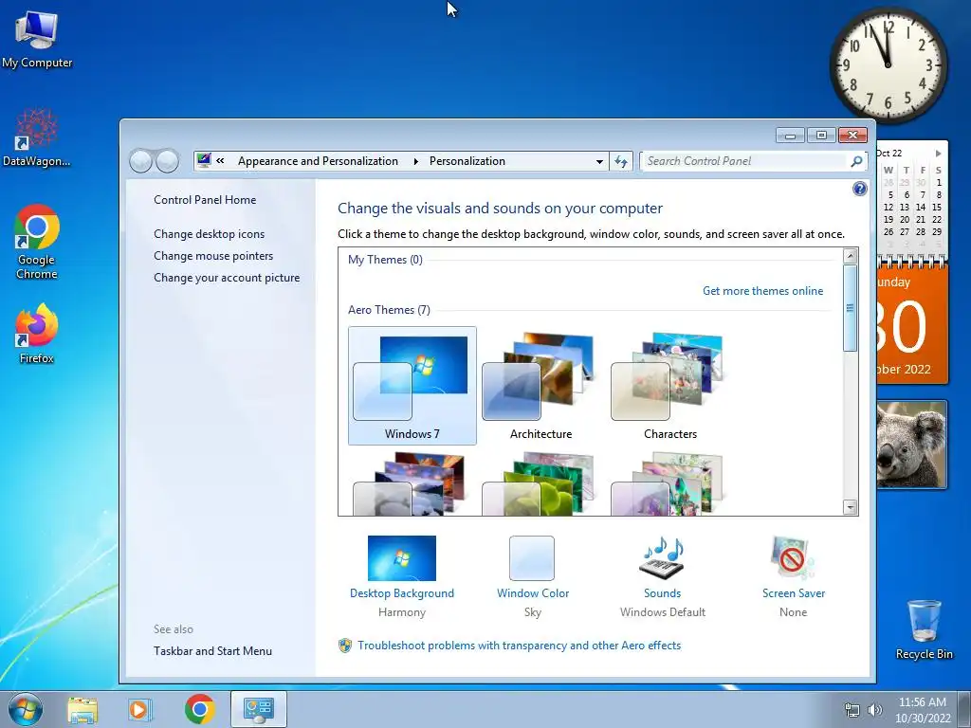Click the network tray icon
Screen dimensions: 971x728
852,710
